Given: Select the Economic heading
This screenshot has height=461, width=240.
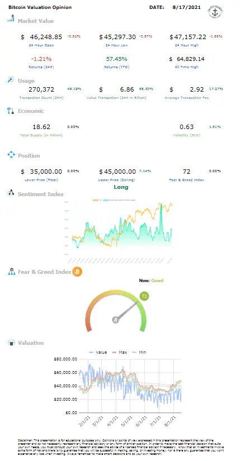Looking at the screenshot, I should click(31, 111).
